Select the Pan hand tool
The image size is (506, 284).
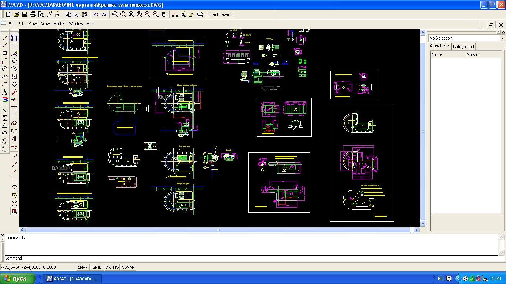coord(164,14)
